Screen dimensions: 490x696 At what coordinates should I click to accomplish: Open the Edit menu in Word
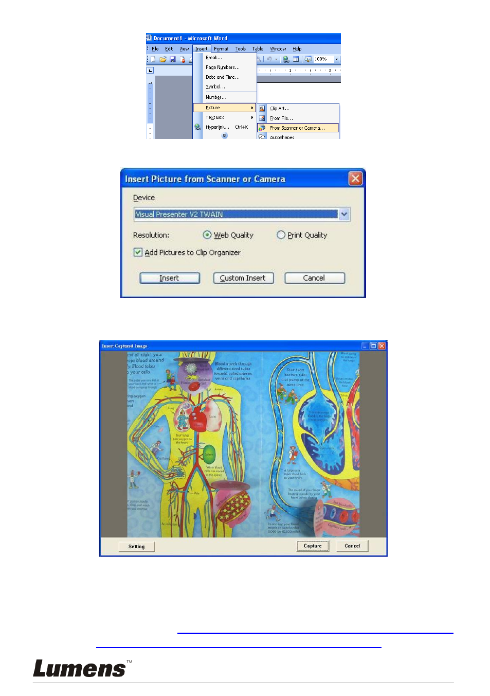click(x=169, y=49)
